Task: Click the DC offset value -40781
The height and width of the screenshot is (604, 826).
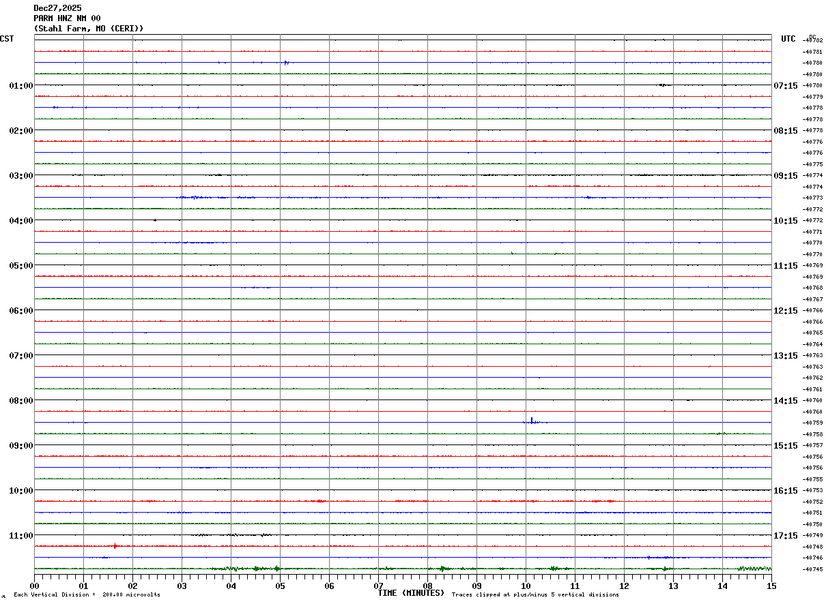Action: tap(813, 52)
